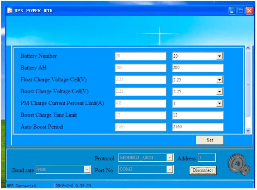Click the Disconnect button

(203, 170)
